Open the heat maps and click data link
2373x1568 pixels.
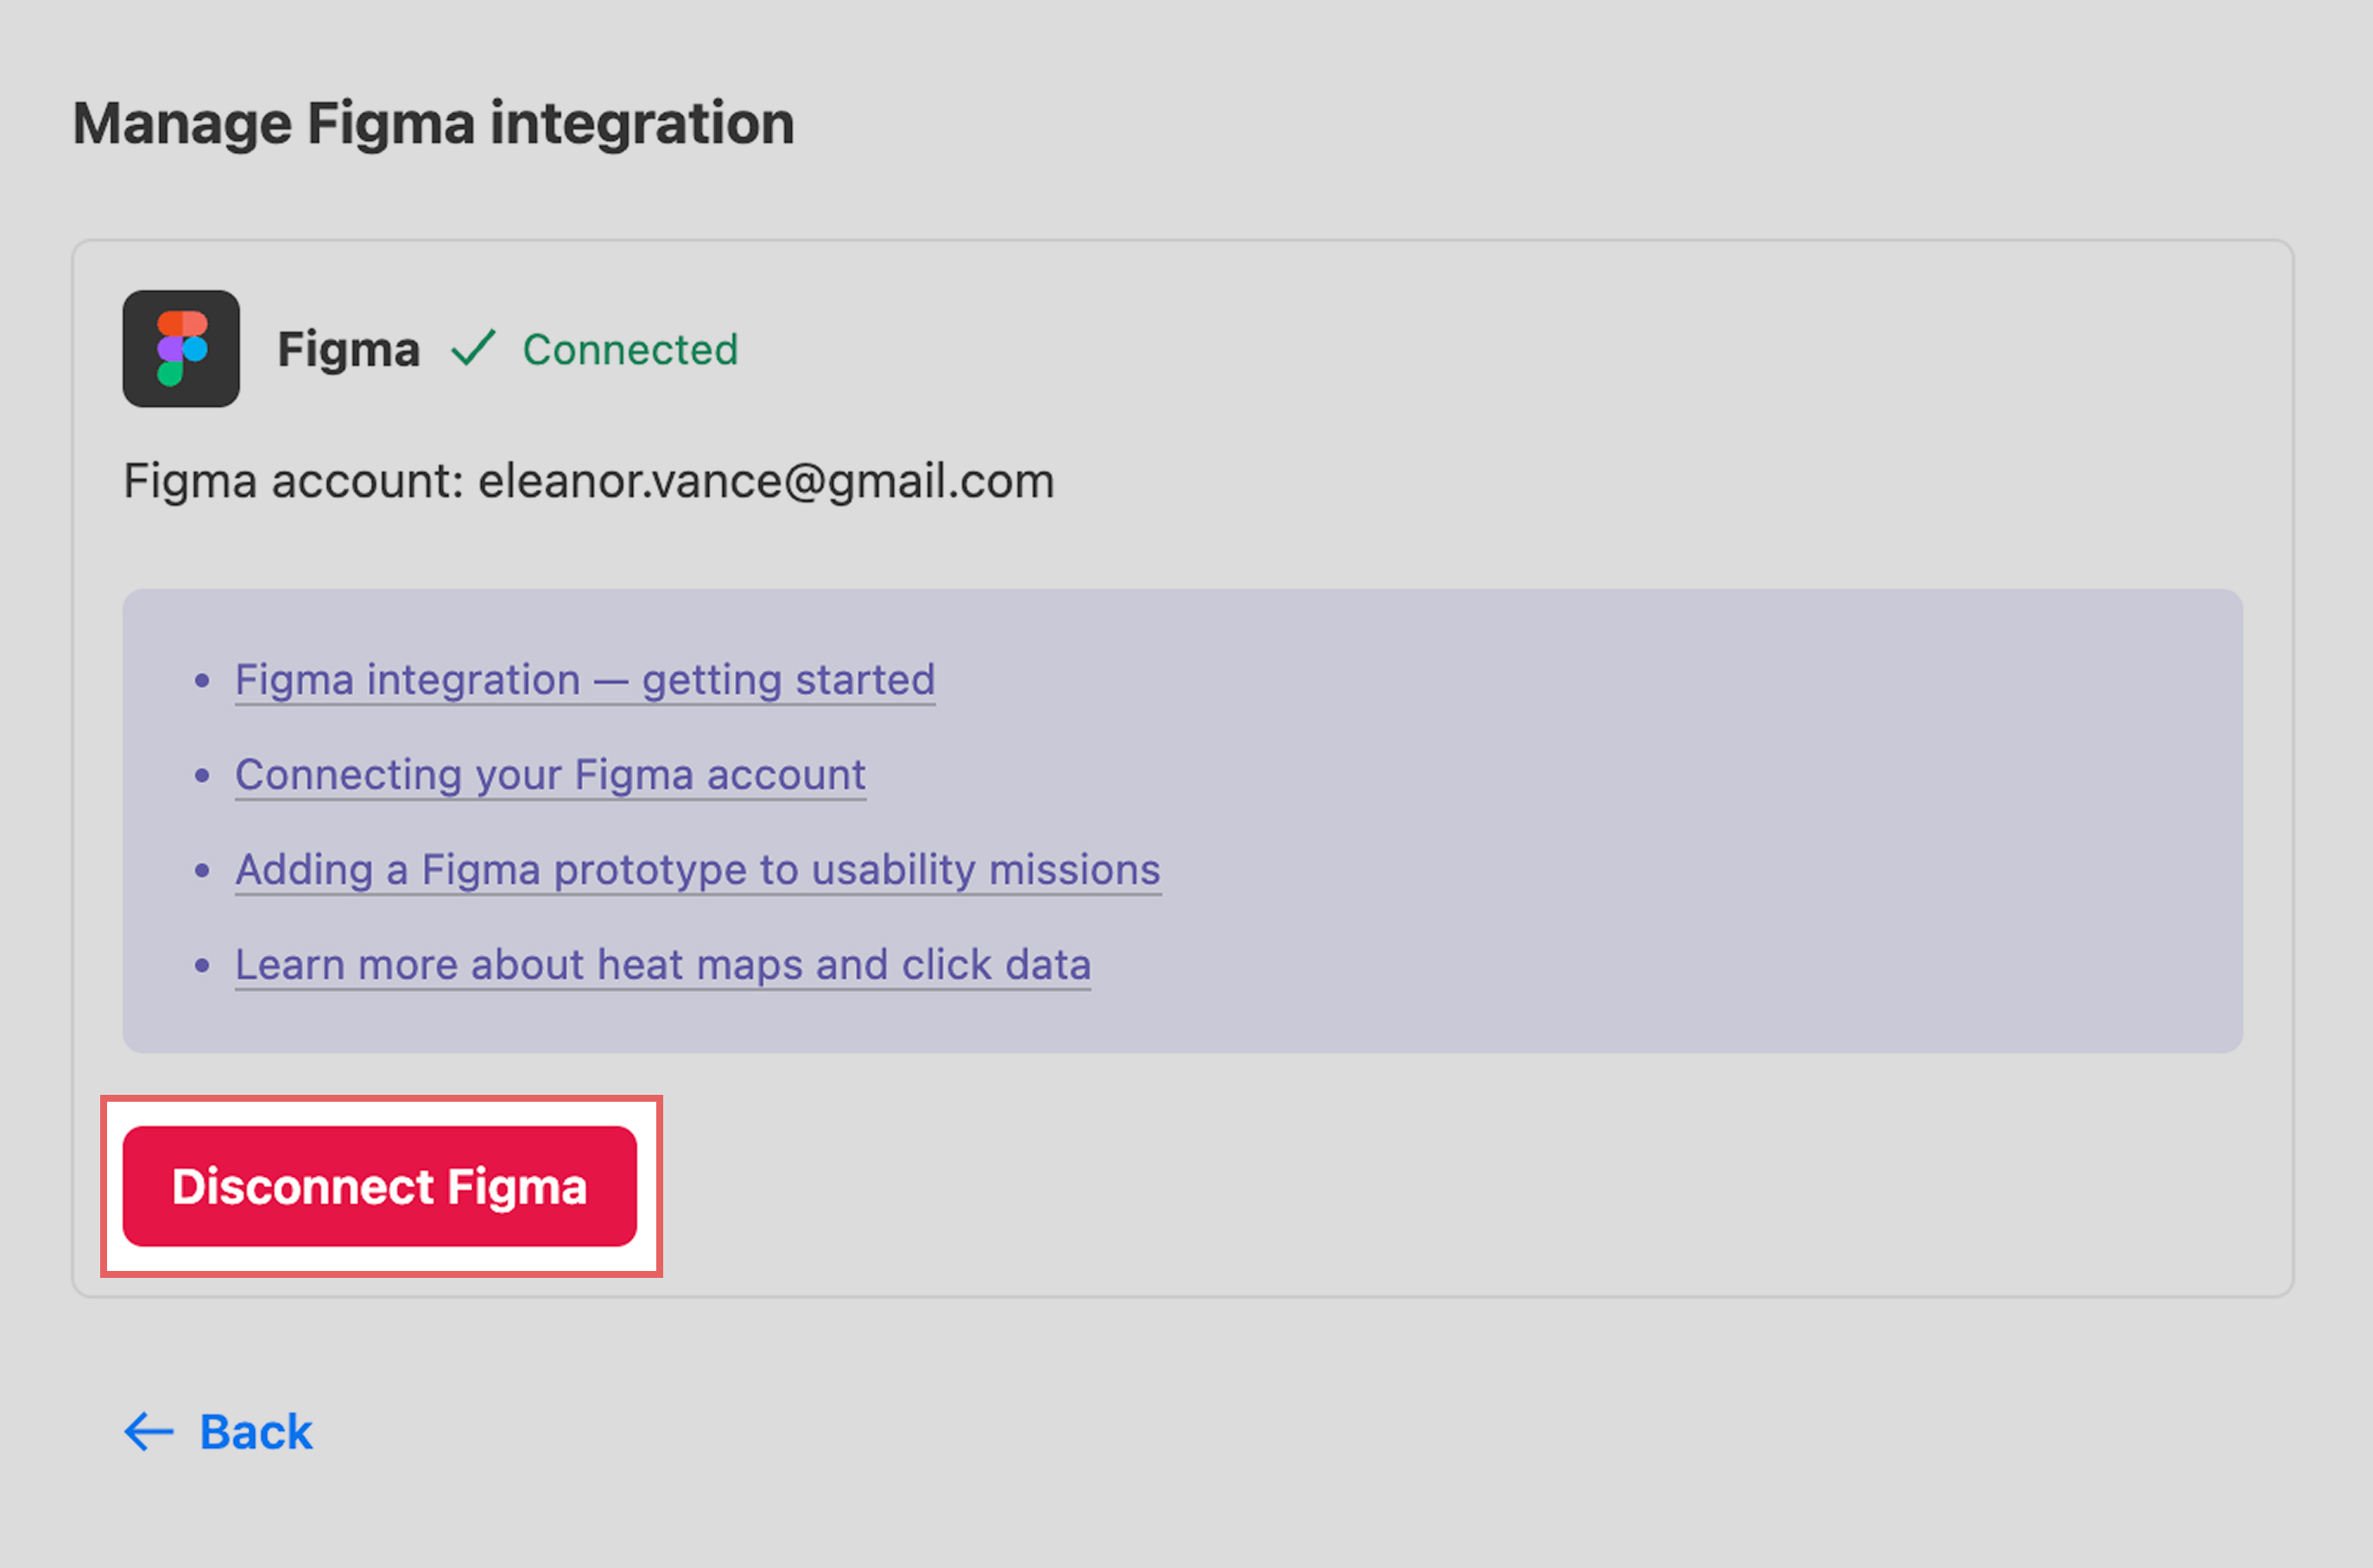pos(662,965)
